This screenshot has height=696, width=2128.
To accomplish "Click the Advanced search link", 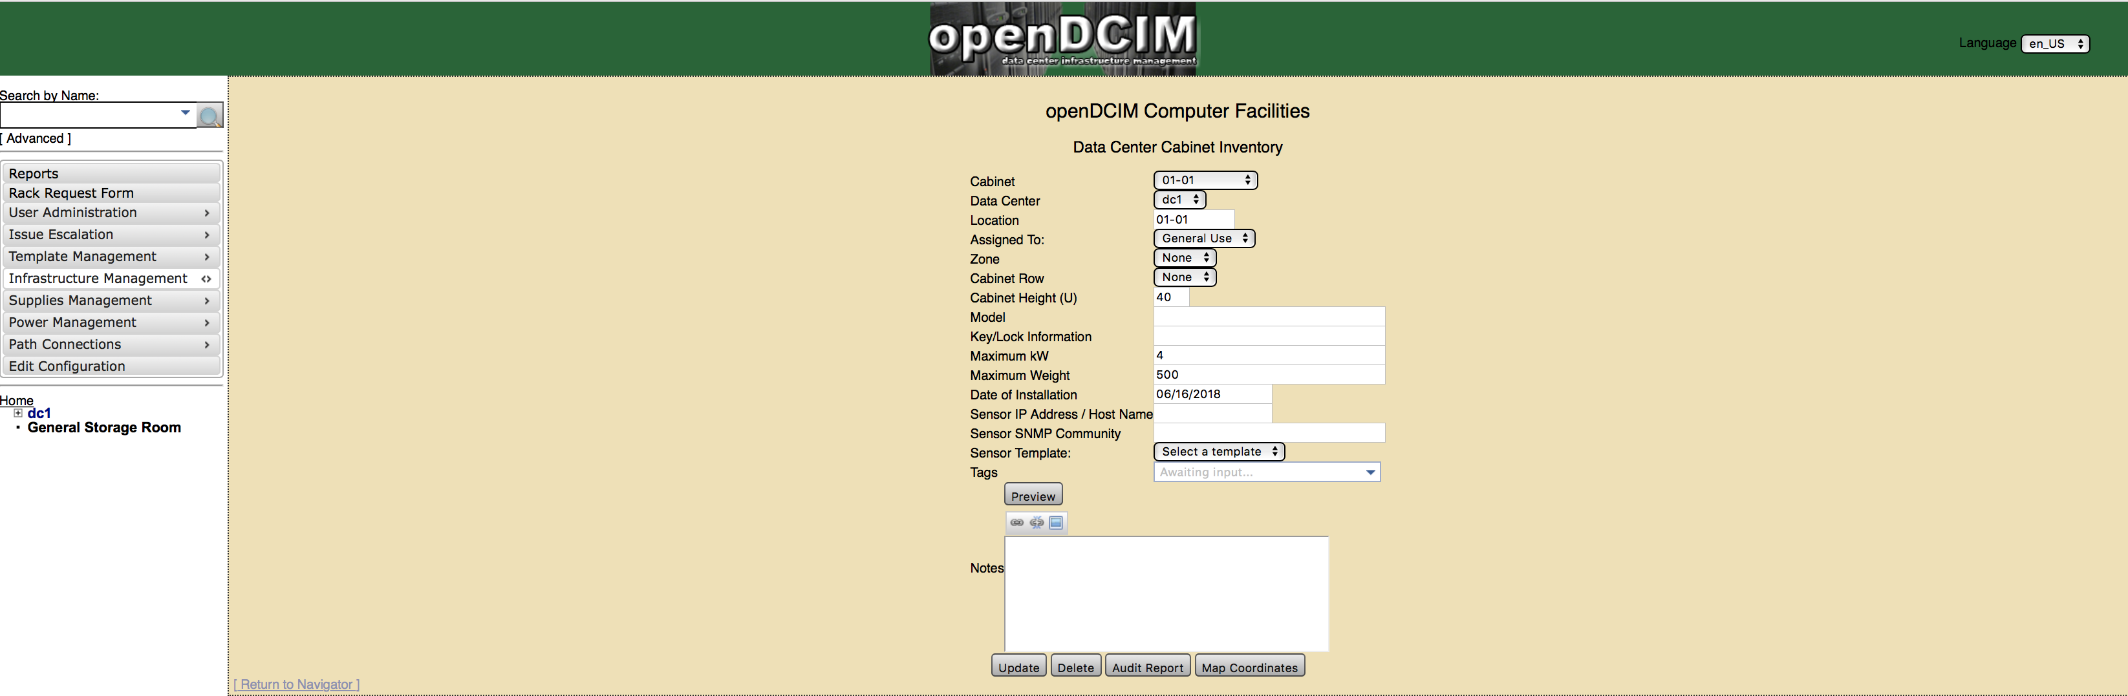I will pyautogui.click(x=36, y=139).
